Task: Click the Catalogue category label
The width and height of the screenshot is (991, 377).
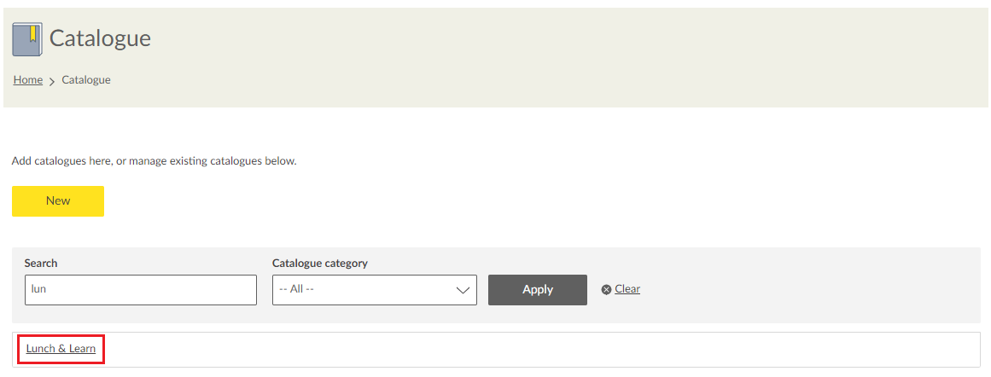Action: point(320,264)
